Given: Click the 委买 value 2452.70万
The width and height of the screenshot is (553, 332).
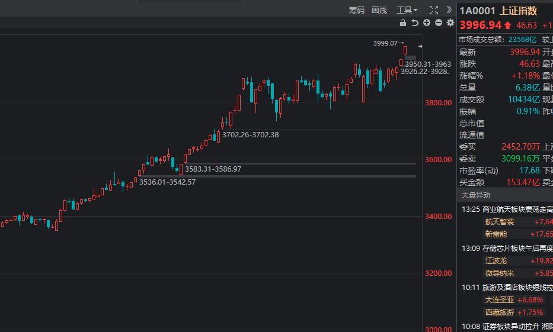Looking at the screenshot, I should [x=520, y=146].
